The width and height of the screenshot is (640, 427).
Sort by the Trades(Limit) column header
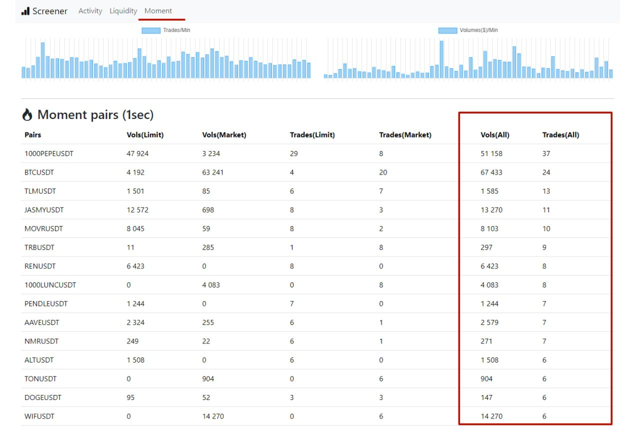coord(312,135)
